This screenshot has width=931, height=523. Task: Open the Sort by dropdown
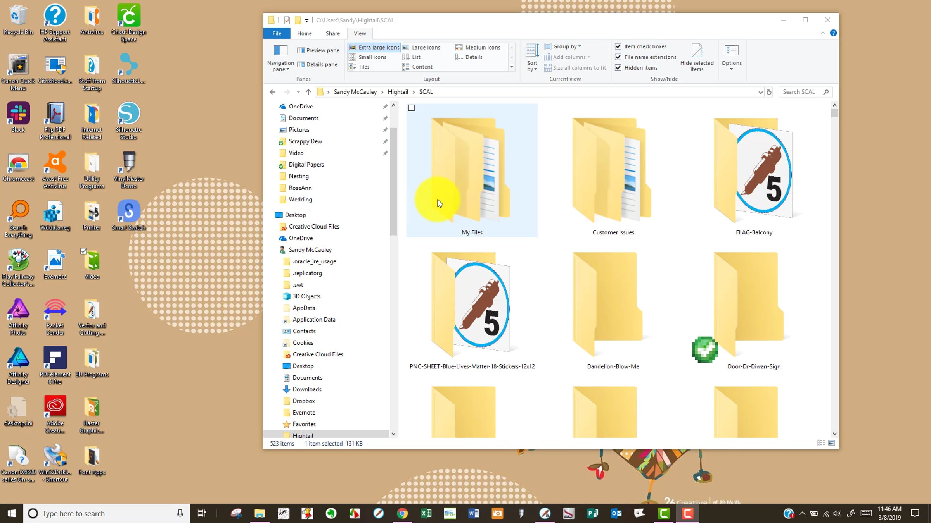pyautogui.click(x=532, y=58)
